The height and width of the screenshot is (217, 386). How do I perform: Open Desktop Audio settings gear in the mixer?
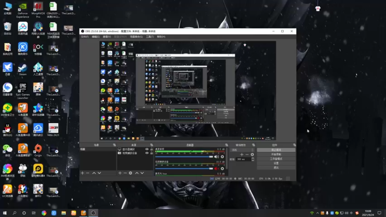[x=222, y=157]
